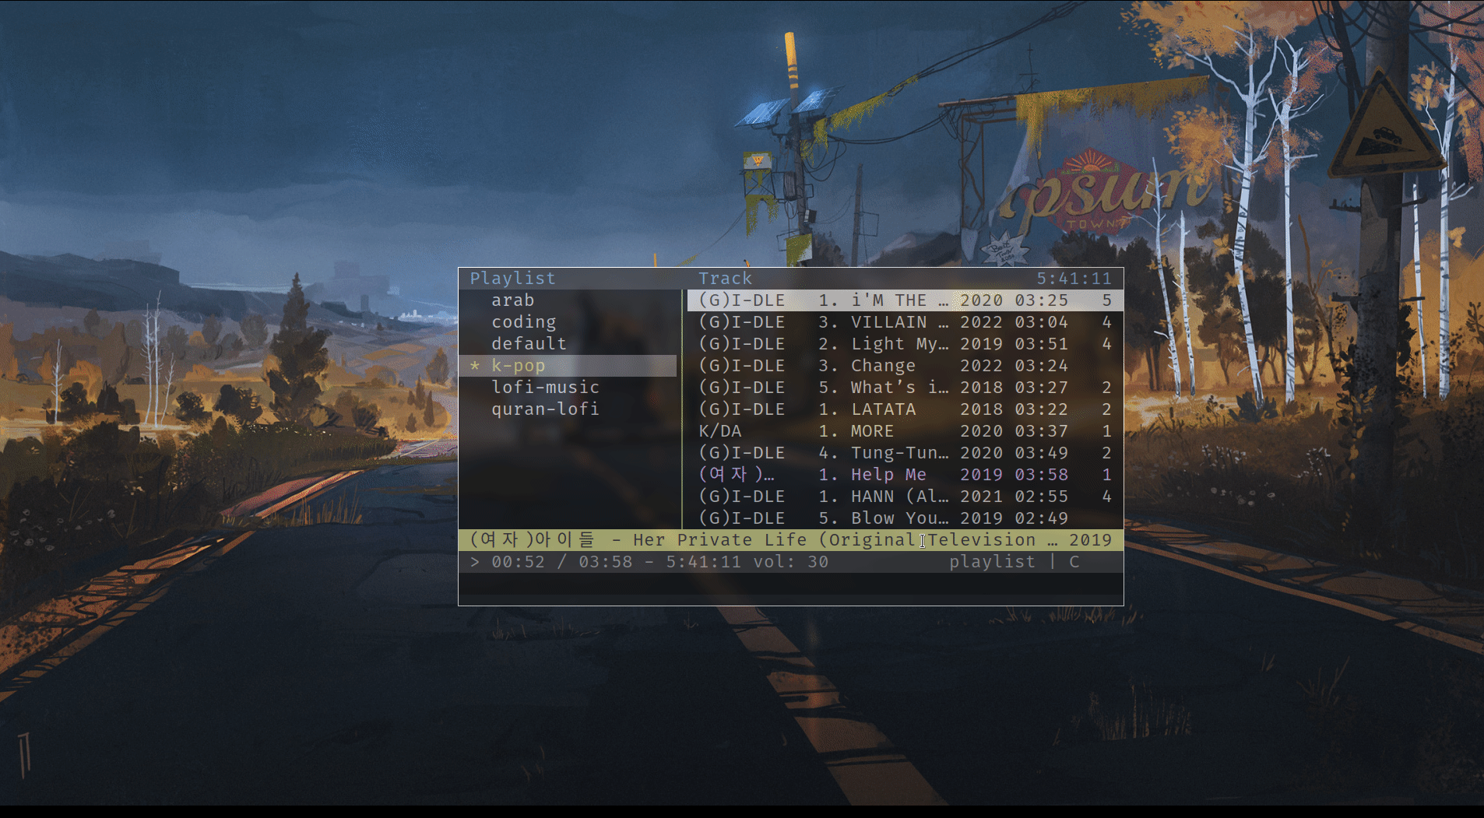Click total duration 5:41:11 in header
1484x818 pixels.
1074,279
